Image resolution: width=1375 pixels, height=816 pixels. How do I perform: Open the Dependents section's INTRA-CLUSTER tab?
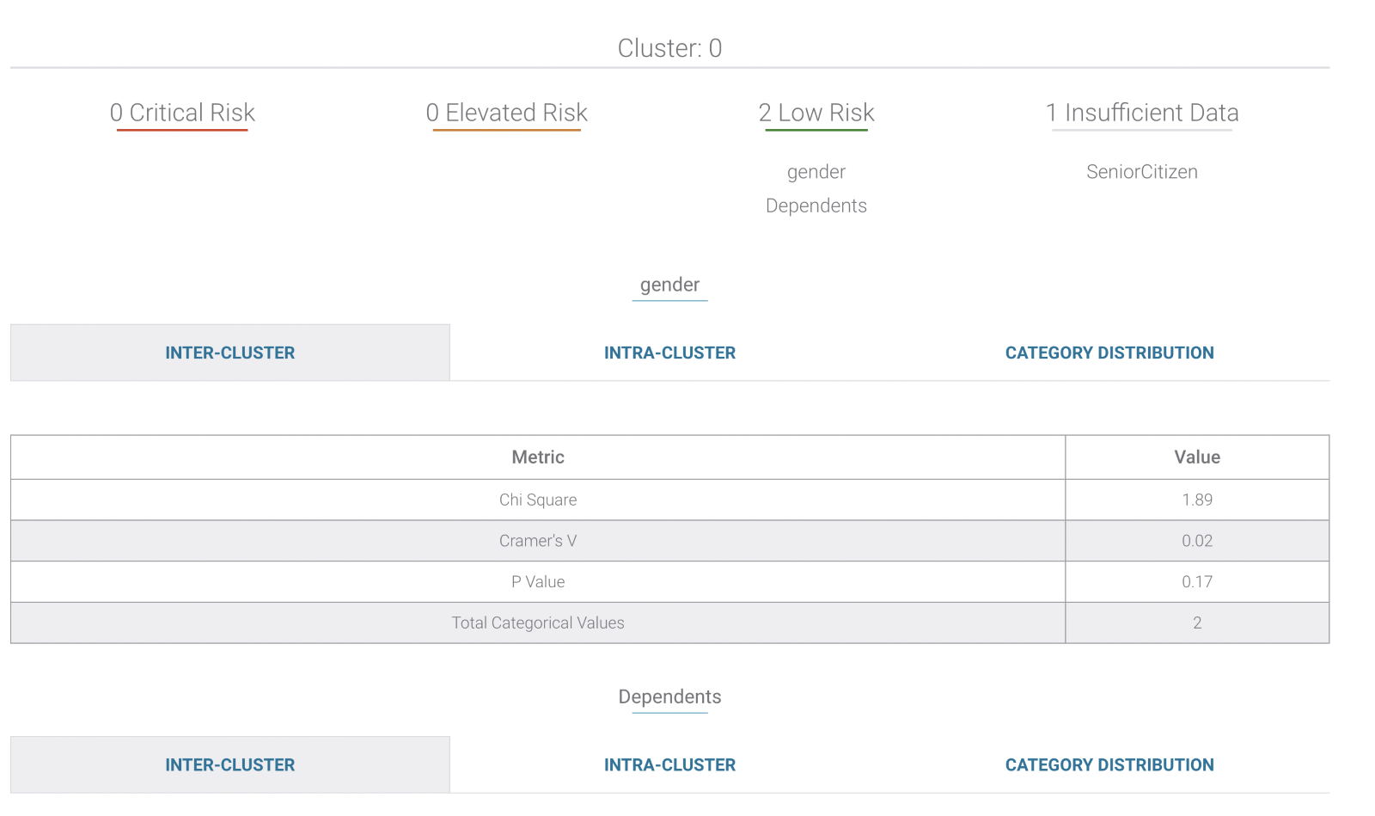coord(669,764)
